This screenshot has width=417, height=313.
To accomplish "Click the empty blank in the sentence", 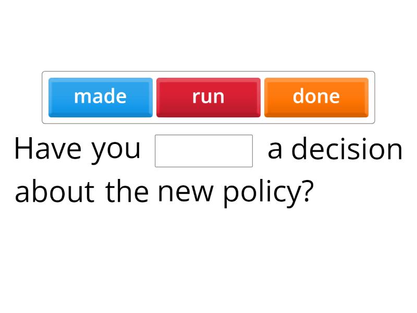I will (x=204, y=151).
